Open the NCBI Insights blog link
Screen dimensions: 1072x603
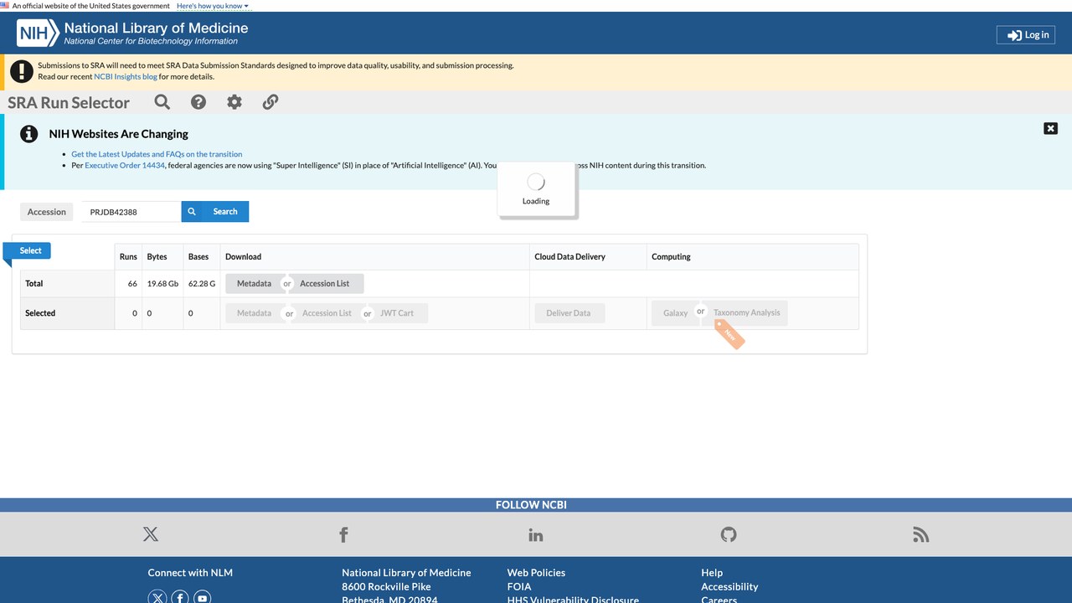(x=126, y=76)
